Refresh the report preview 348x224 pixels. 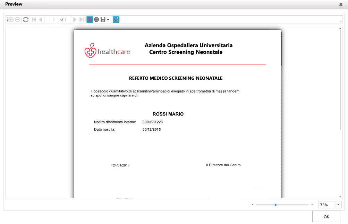tap(26, 20)
